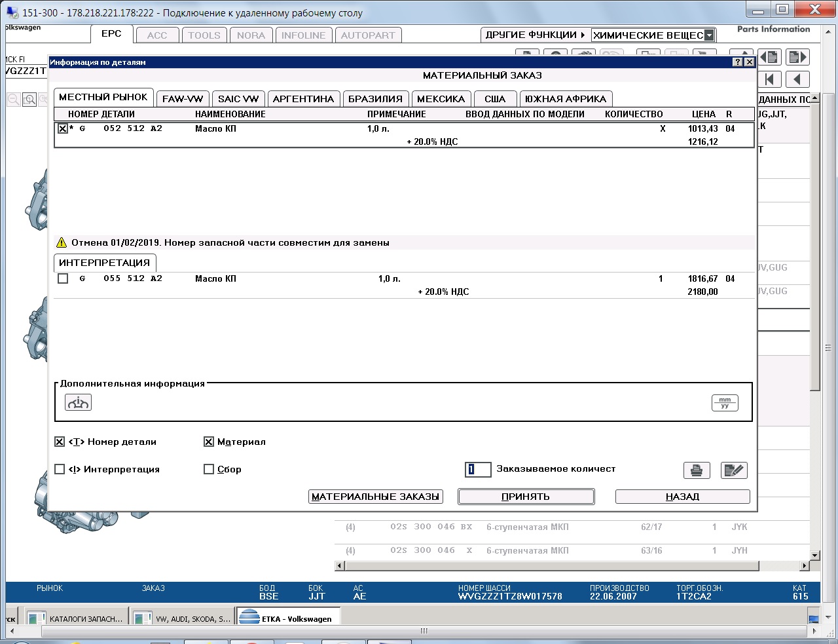
Task: Select the МЕСТНЫЙ РЫНОК tab
Action: point(103,97)
